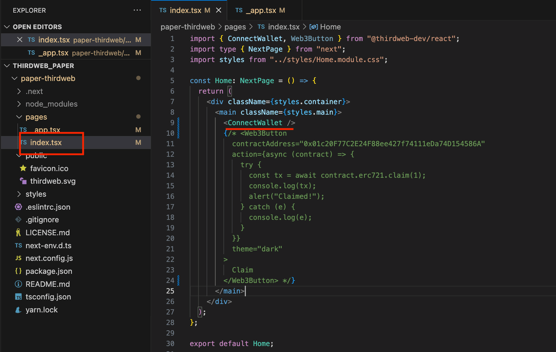Collapse the THIRDWEB_PAPER workspace section
Screen dimensions: 556x352
pyautogui.click(x=7, y=66)
